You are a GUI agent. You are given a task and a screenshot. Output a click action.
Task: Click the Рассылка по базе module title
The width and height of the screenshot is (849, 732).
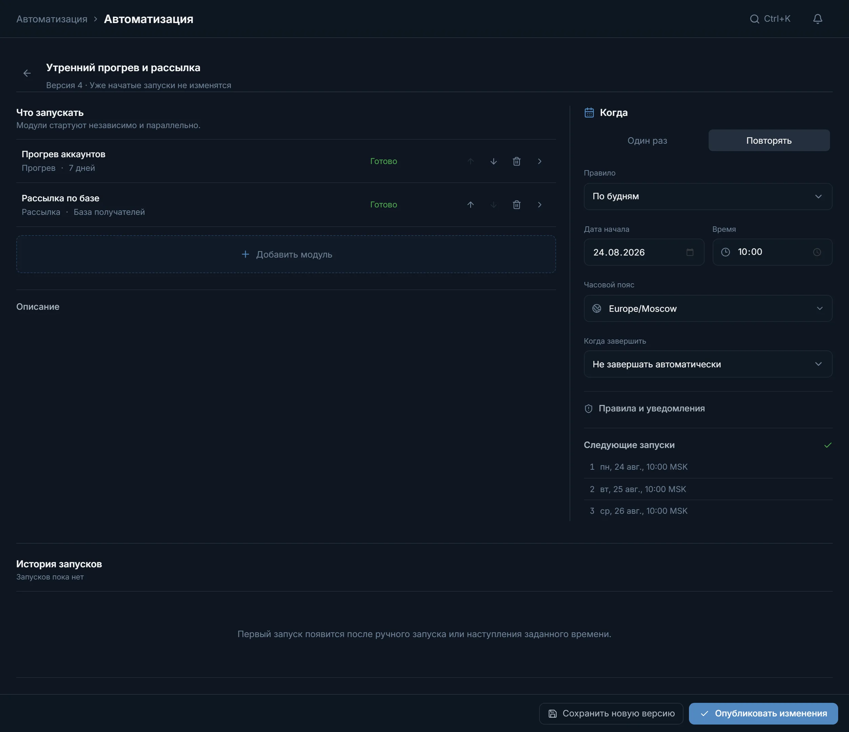click(61, 198)
